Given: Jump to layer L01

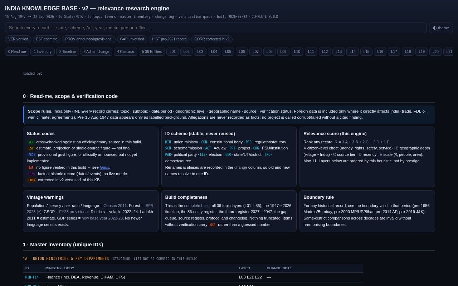Looking at the screenshot, I should (172, 52).
